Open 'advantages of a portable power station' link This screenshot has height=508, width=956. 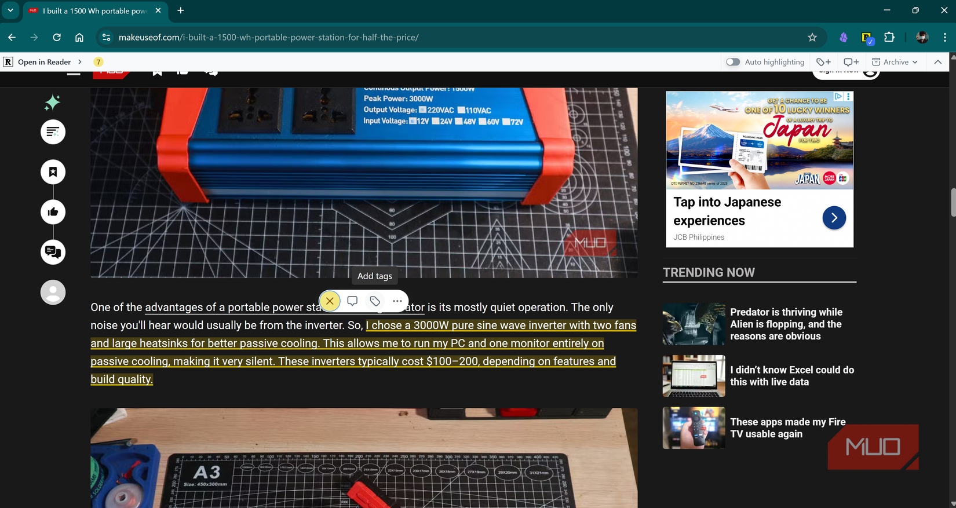coord(284,308)
